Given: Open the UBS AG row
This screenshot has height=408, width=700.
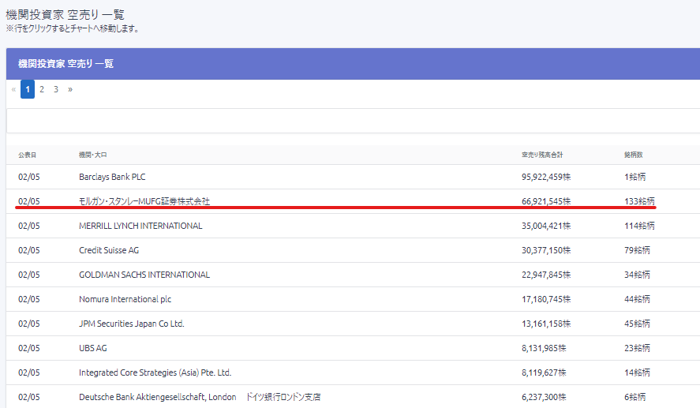Looking at the screenshot, I should (93, 348).
